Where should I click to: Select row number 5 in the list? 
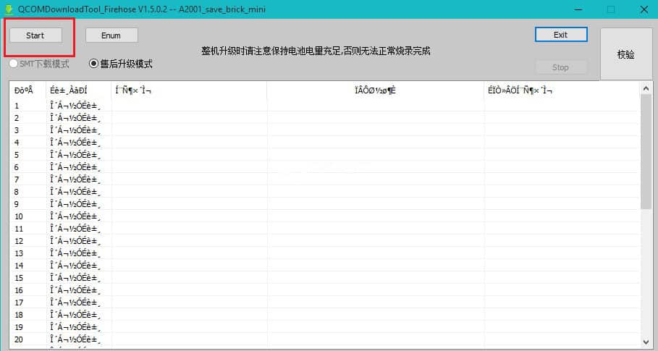point(323,155)
